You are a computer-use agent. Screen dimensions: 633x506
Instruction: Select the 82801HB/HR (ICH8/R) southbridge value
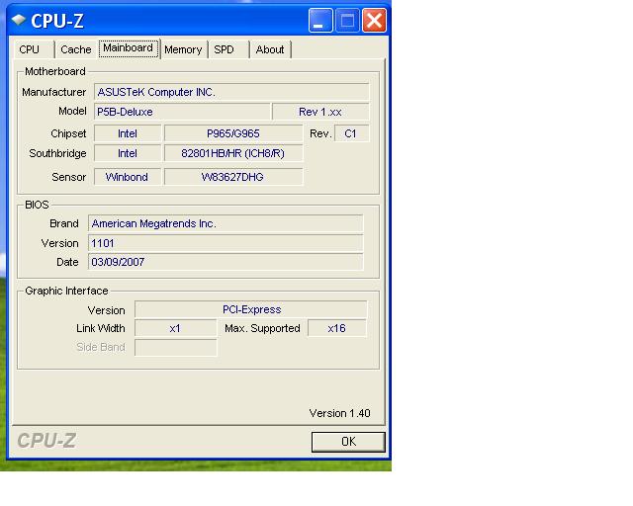click(233, 153)
